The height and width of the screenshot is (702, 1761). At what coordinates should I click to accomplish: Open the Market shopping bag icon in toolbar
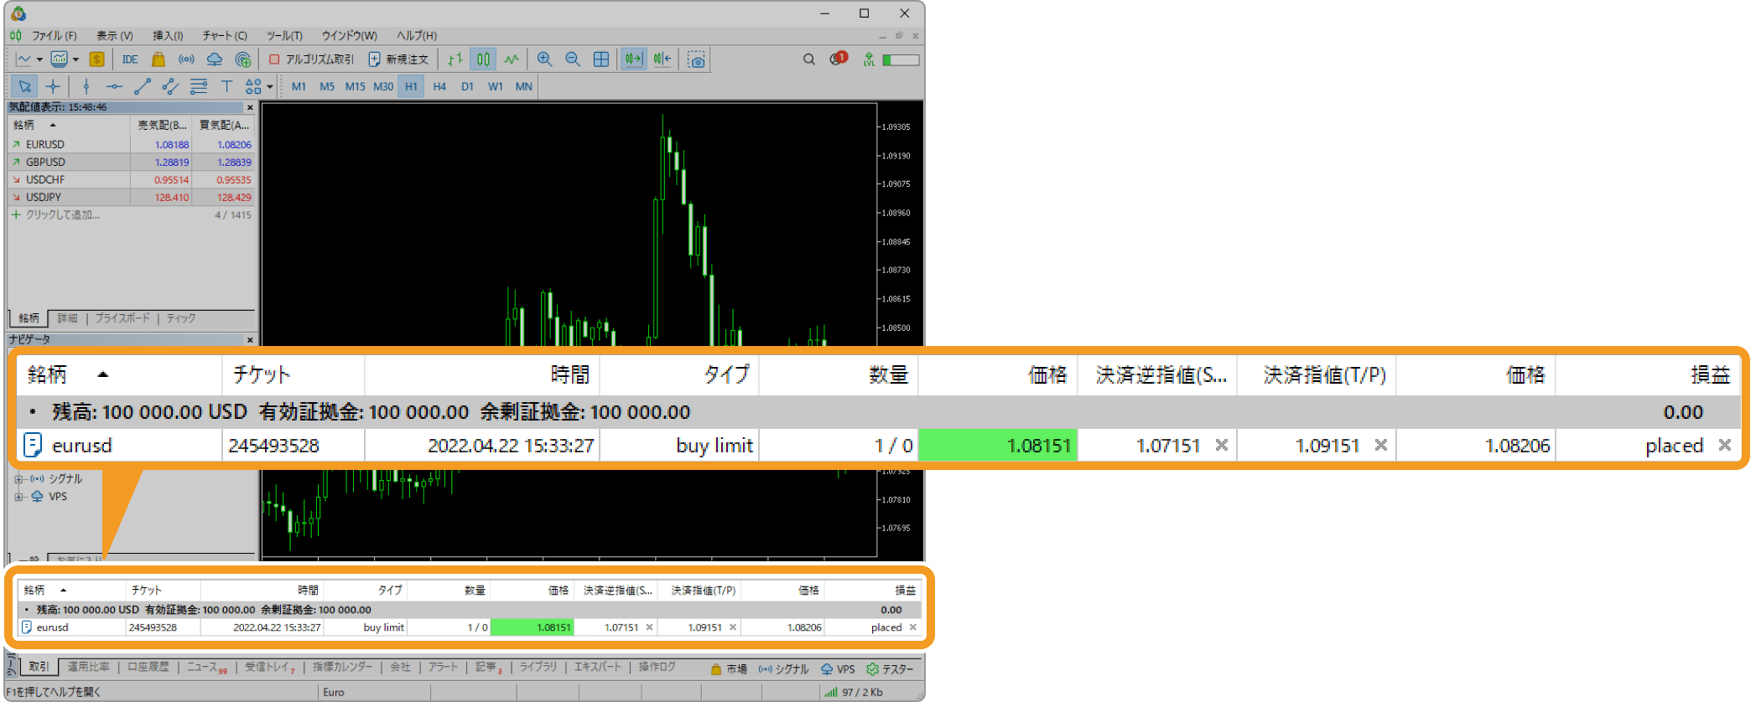[x=158, y=59]
